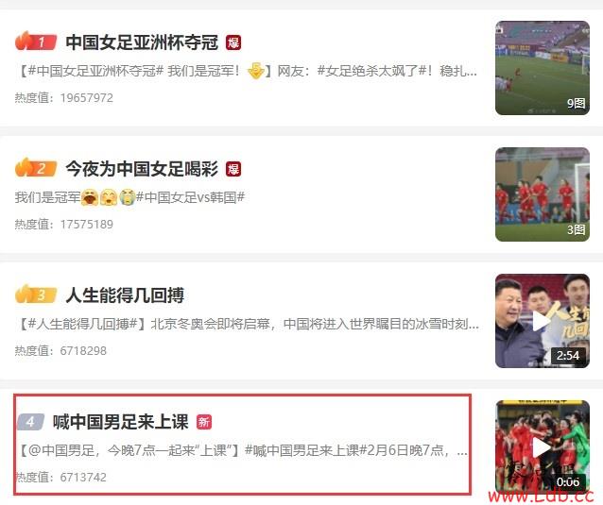This screenshot has height=505, width=603.
Task: Click the trophy emoji in the first post
Action: (x=256, y=71)
